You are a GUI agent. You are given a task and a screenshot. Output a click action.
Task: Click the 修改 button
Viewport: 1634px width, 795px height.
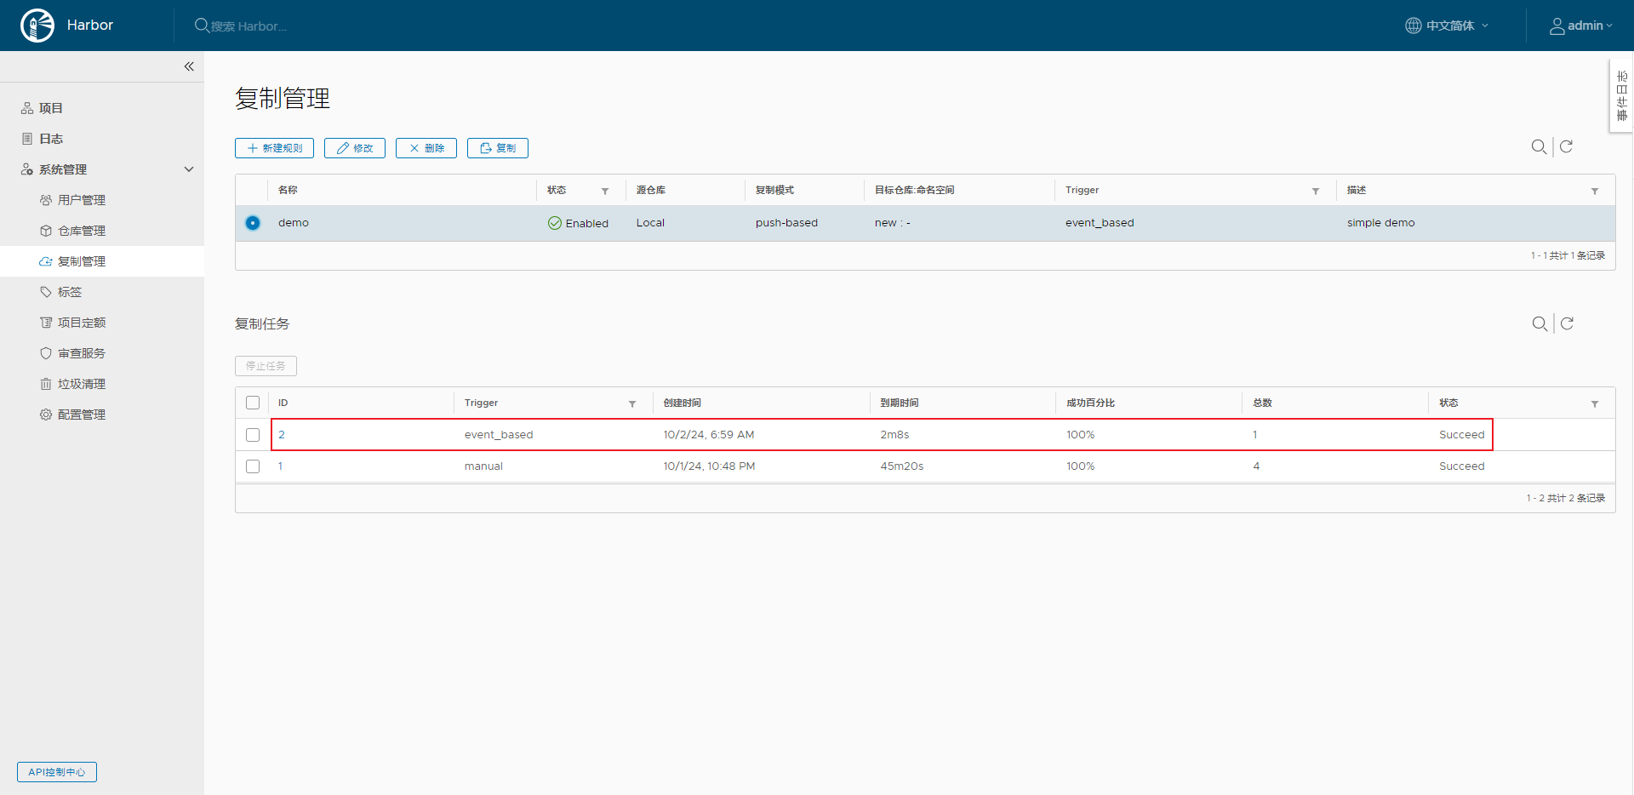click(355, 148)
